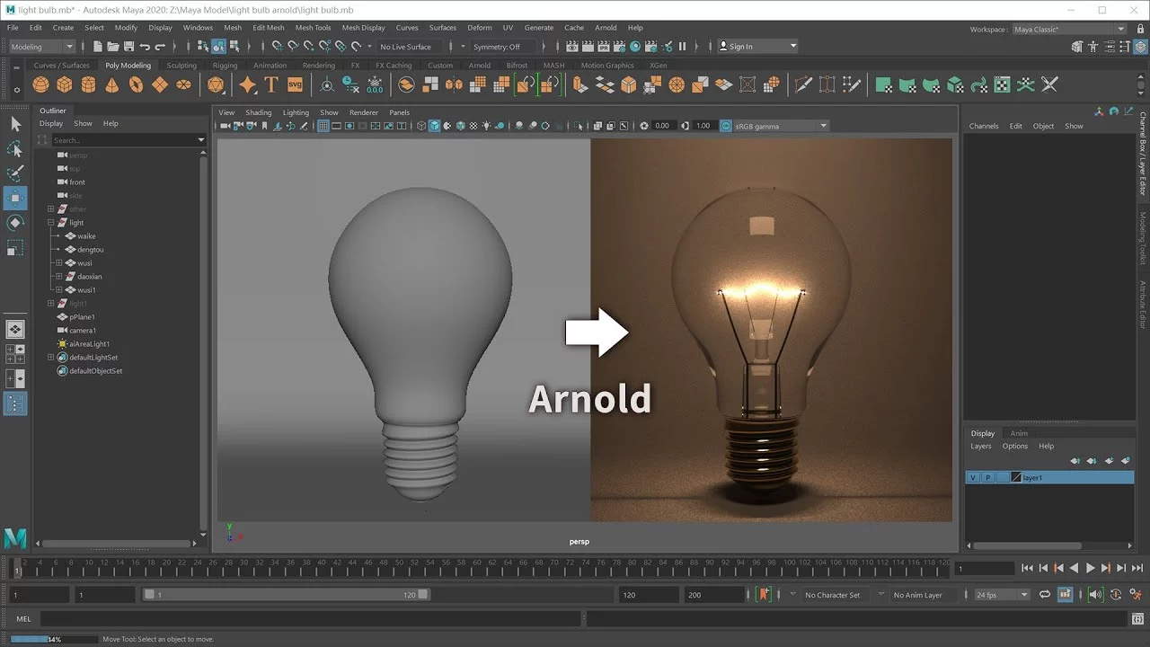The image size is (1150, 647).
Task: Toggle loop playback mode button
Action: (x=1045, y=594)
